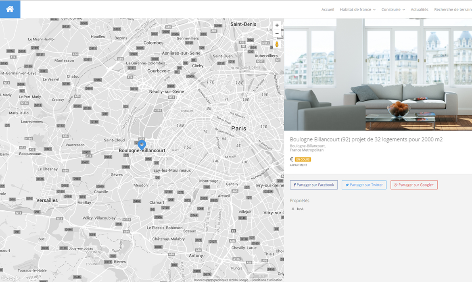This screenshot has width=472, height=282.
Task: Click the living room property photo
Action: [378, 74]
